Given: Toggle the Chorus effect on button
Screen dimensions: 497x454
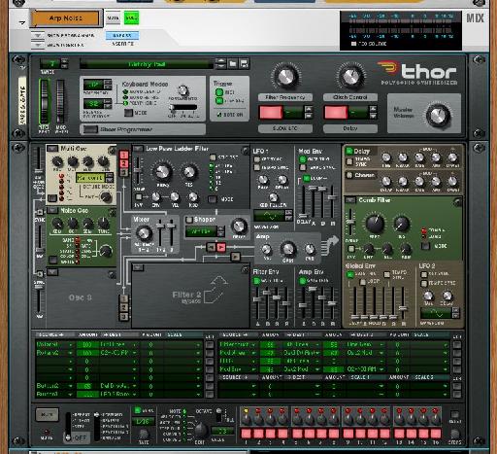Looking at the screenshot, I should click(x=349, y=175).
